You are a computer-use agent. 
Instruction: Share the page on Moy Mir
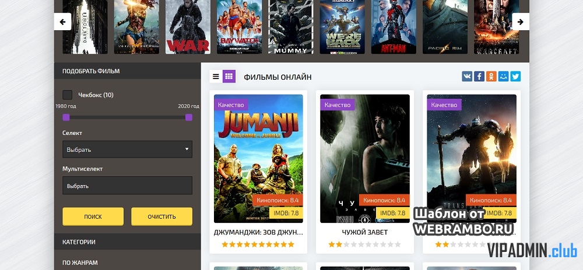click(x=504, y=76)
